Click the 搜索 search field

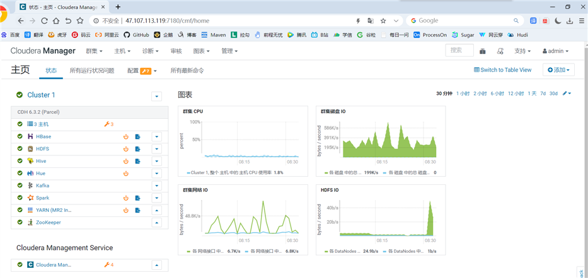pyautogui.click(x=459, y=50)
